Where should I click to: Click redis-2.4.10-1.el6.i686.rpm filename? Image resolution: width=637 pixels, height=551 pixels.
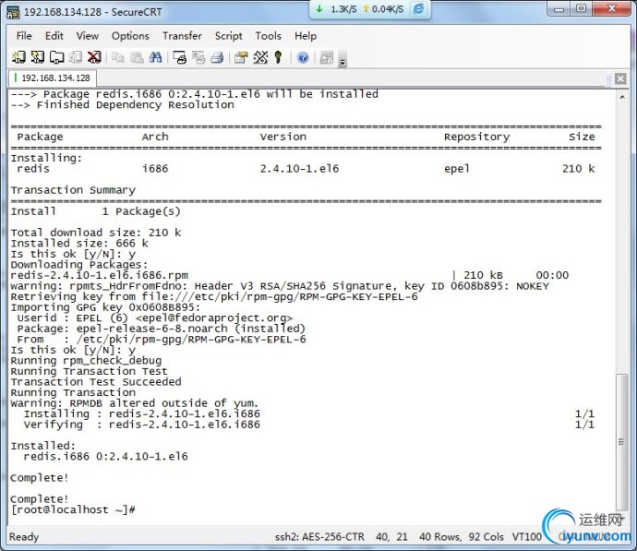coord(99,275)
